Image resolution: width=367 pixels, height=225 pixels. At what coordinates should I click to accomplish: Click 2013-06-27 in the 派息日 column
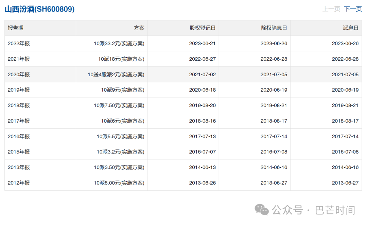pos(345,183)
